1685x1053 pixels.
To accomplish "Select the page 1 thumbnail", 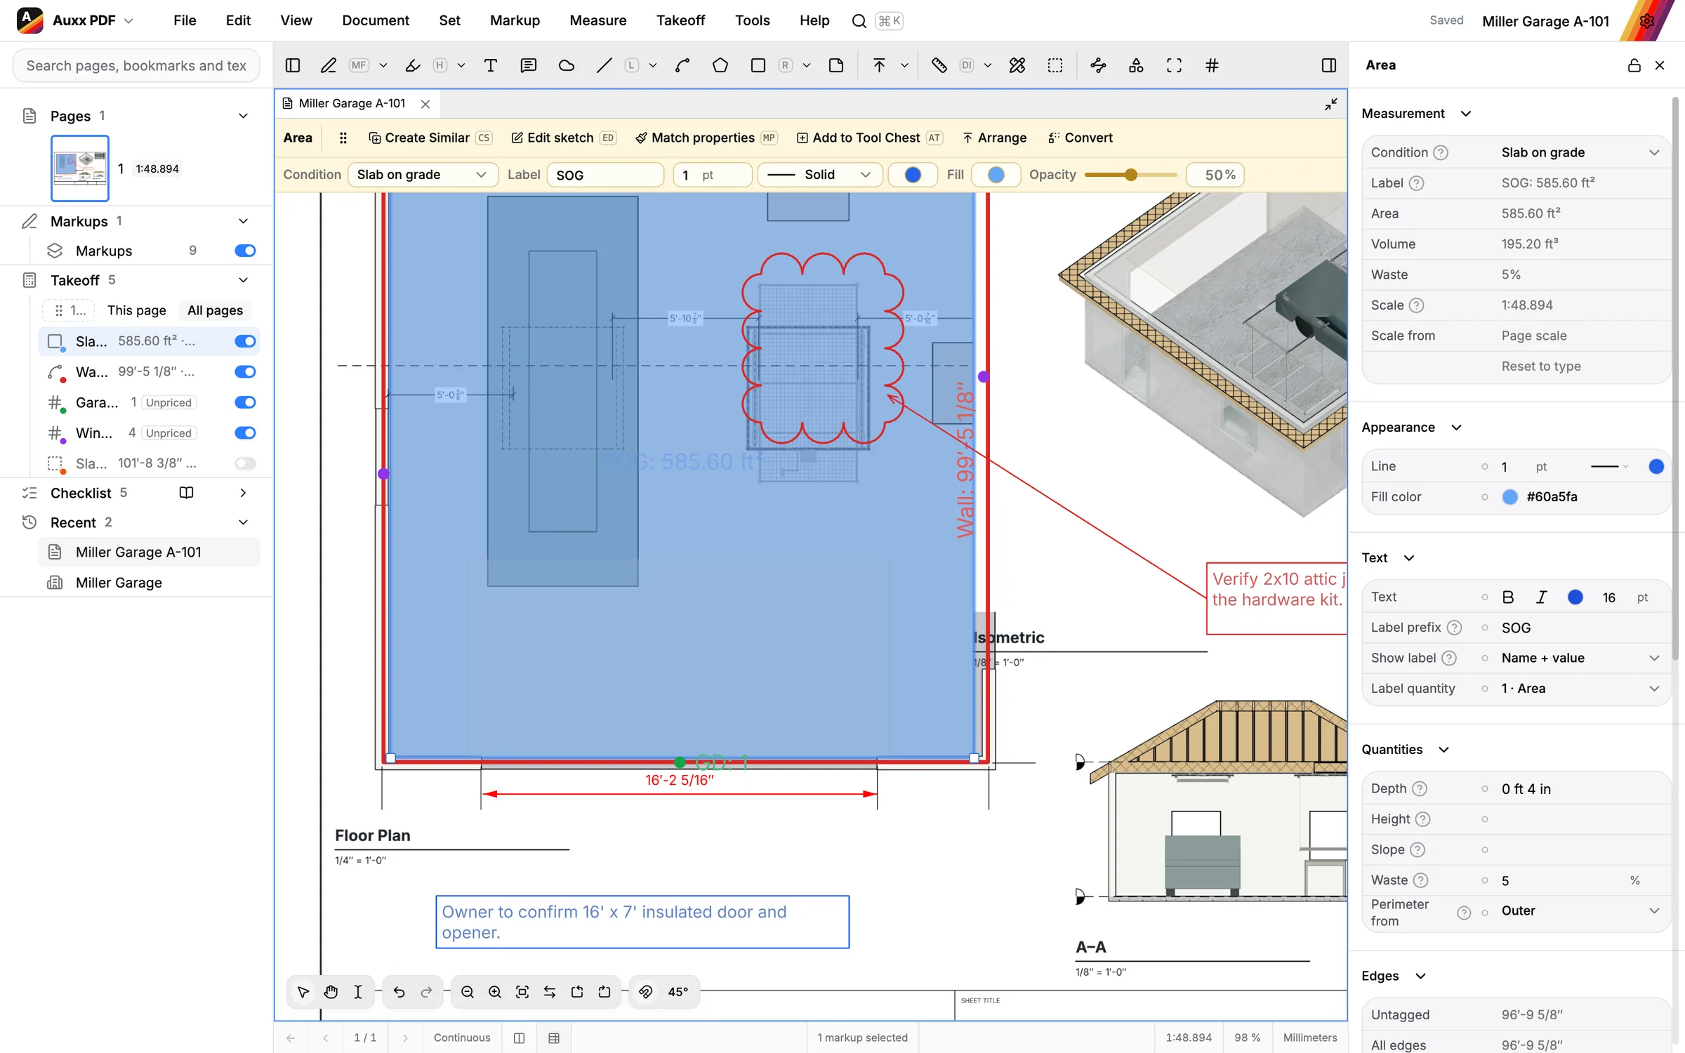I will (x=80, y=168).
